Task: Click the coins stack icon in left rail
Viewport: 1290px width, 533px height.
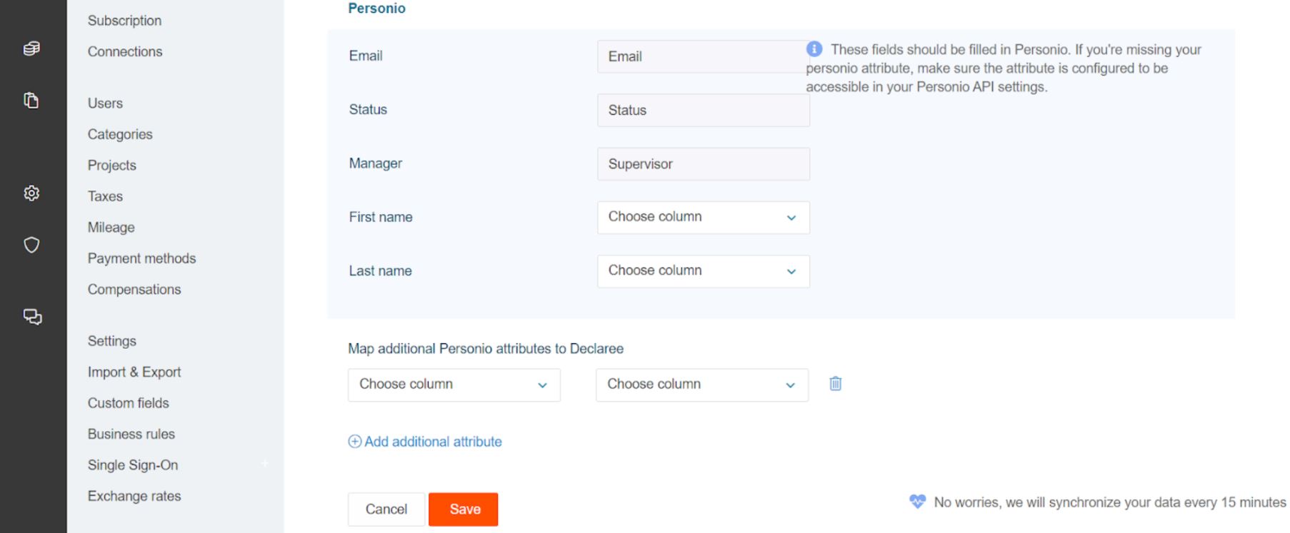Action: 31,49
